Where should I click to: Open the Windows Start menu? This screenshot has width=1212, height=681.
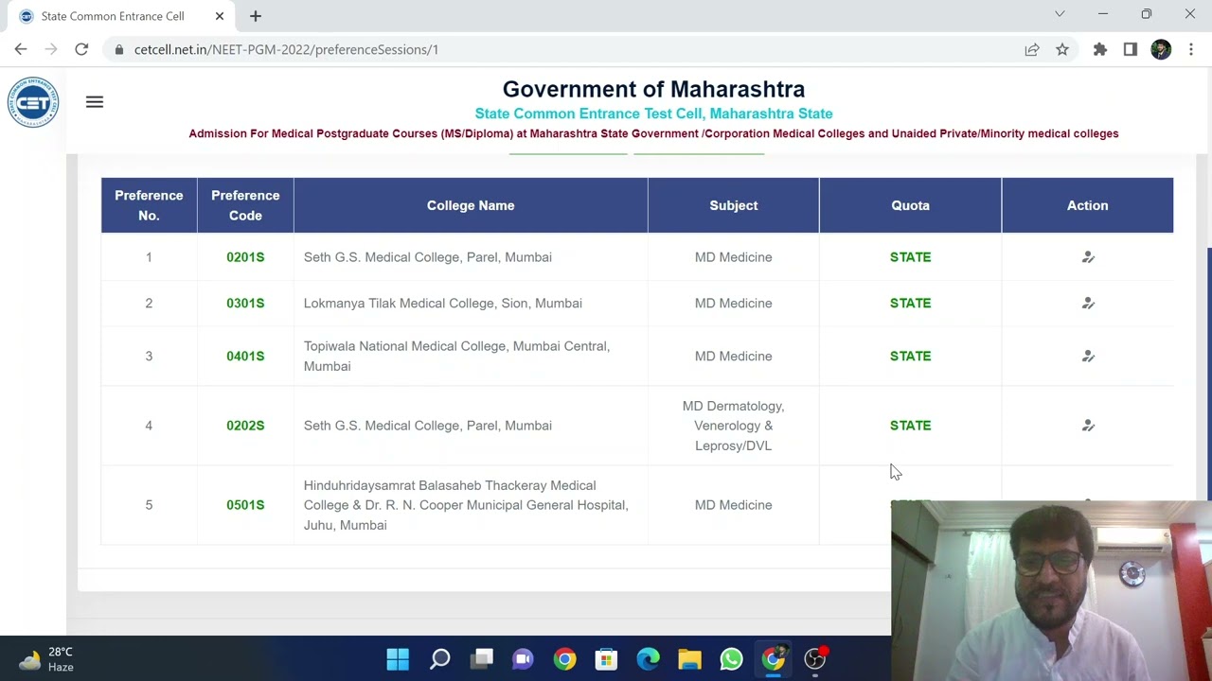[x=398, y=658]
